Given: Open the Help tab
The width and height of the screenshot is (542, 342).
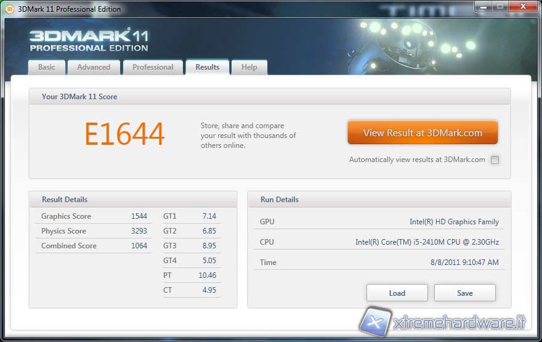Looking at the screenshot, I should [249, 67].
